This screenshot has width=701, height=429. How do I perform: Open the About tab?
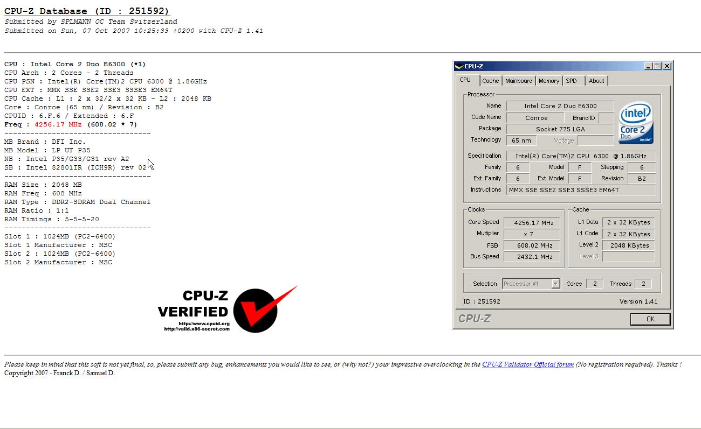pyautogui.click(x=596, y=81)
